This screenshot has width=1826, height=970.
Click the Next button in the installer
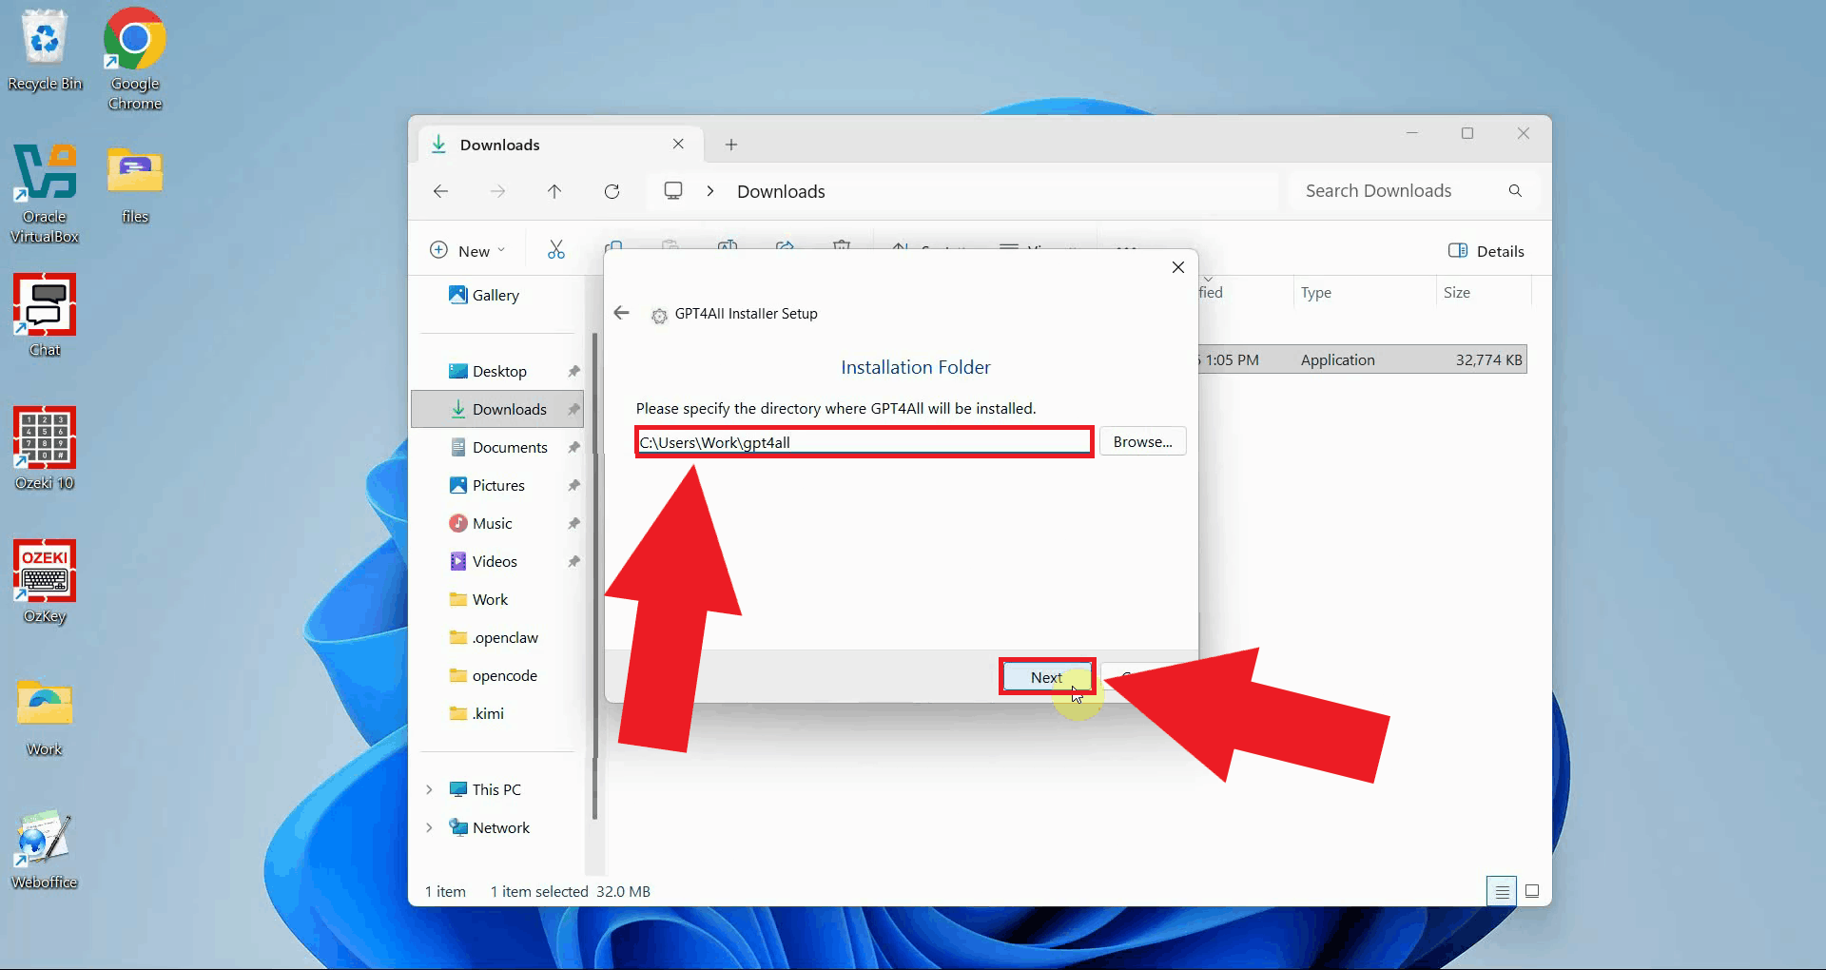(x=1046, y=676)
